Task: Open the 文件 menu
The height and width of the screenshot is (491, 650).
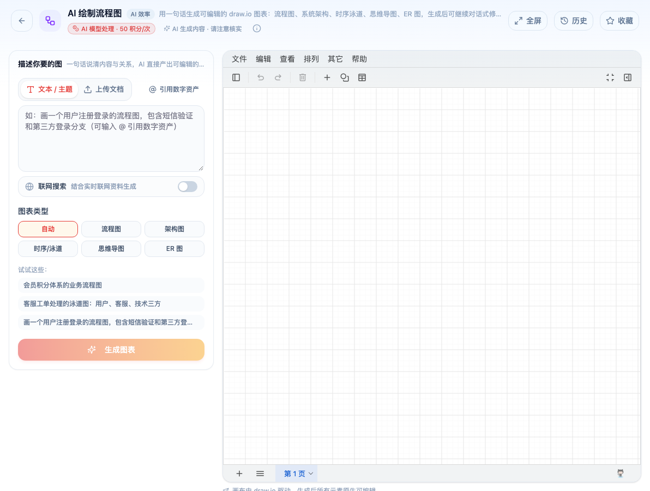Action: coord(239,59)
